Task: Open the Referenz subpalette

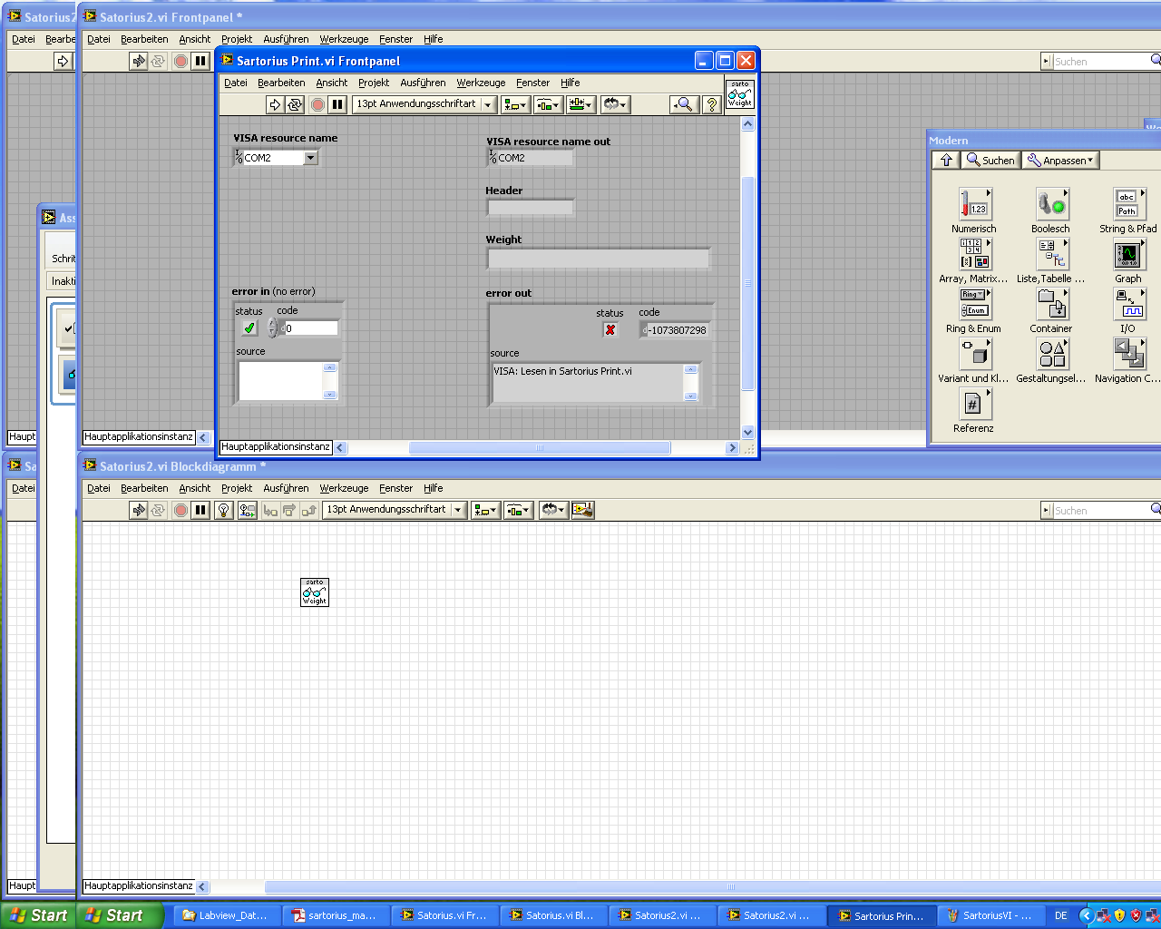Action: [974, 404]
